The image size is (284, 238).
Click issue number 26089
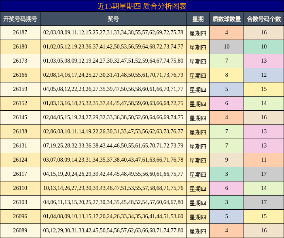tap(20, 230)
